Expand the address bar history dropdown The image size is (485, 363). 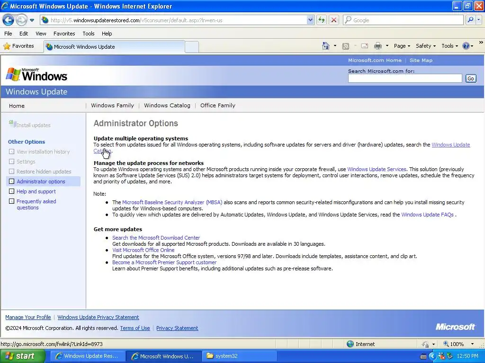[311, 20]
